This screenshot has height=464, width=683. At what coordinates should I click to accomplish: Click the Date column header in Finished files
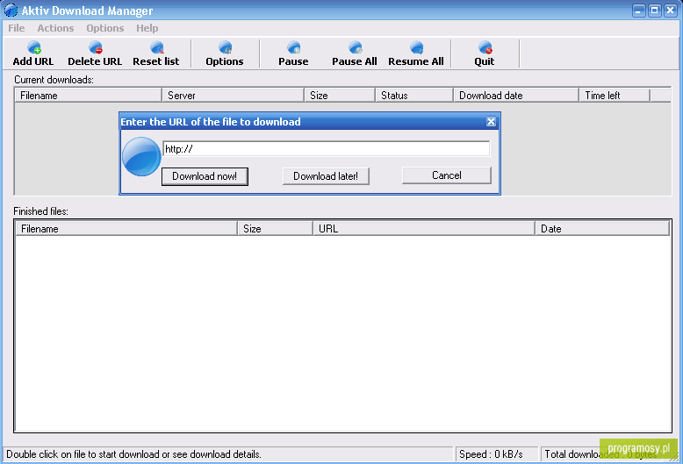pos(602,229)
